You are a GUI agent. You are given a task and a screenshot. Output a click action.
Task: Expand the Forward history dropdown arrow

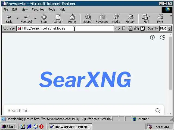(35, 19)
